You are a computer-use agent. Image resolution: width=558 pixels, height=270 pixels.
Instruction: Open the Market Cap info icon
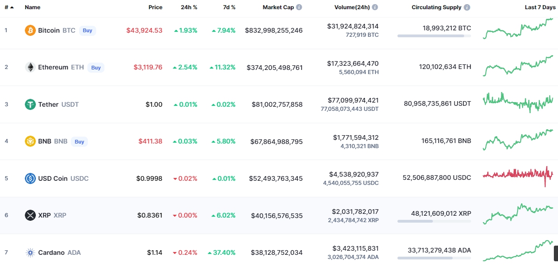299,7
